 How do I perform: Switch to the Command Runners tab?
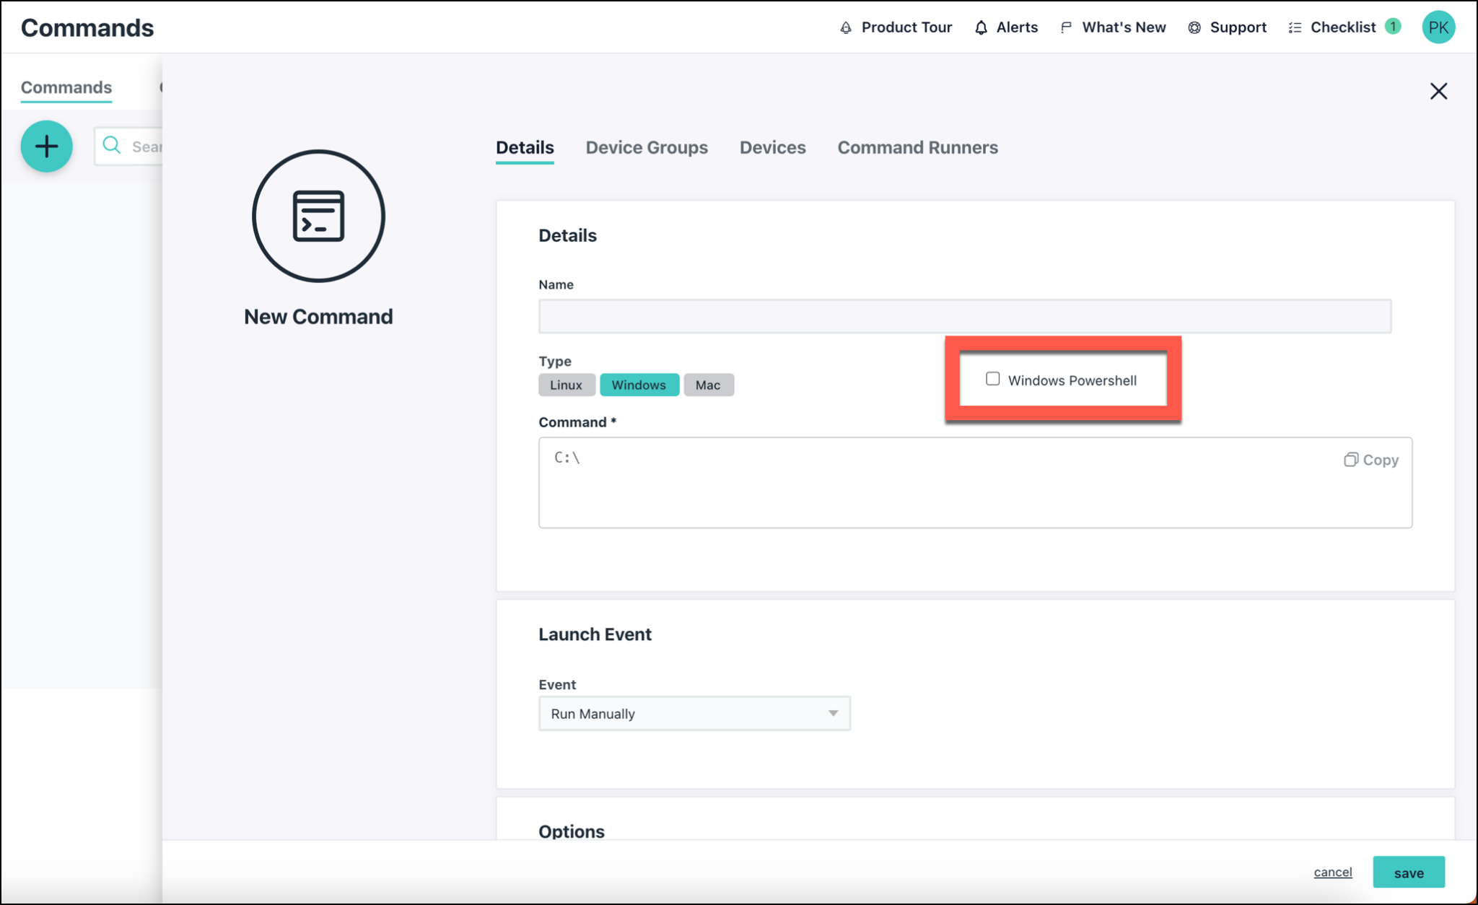click(917, 147)
